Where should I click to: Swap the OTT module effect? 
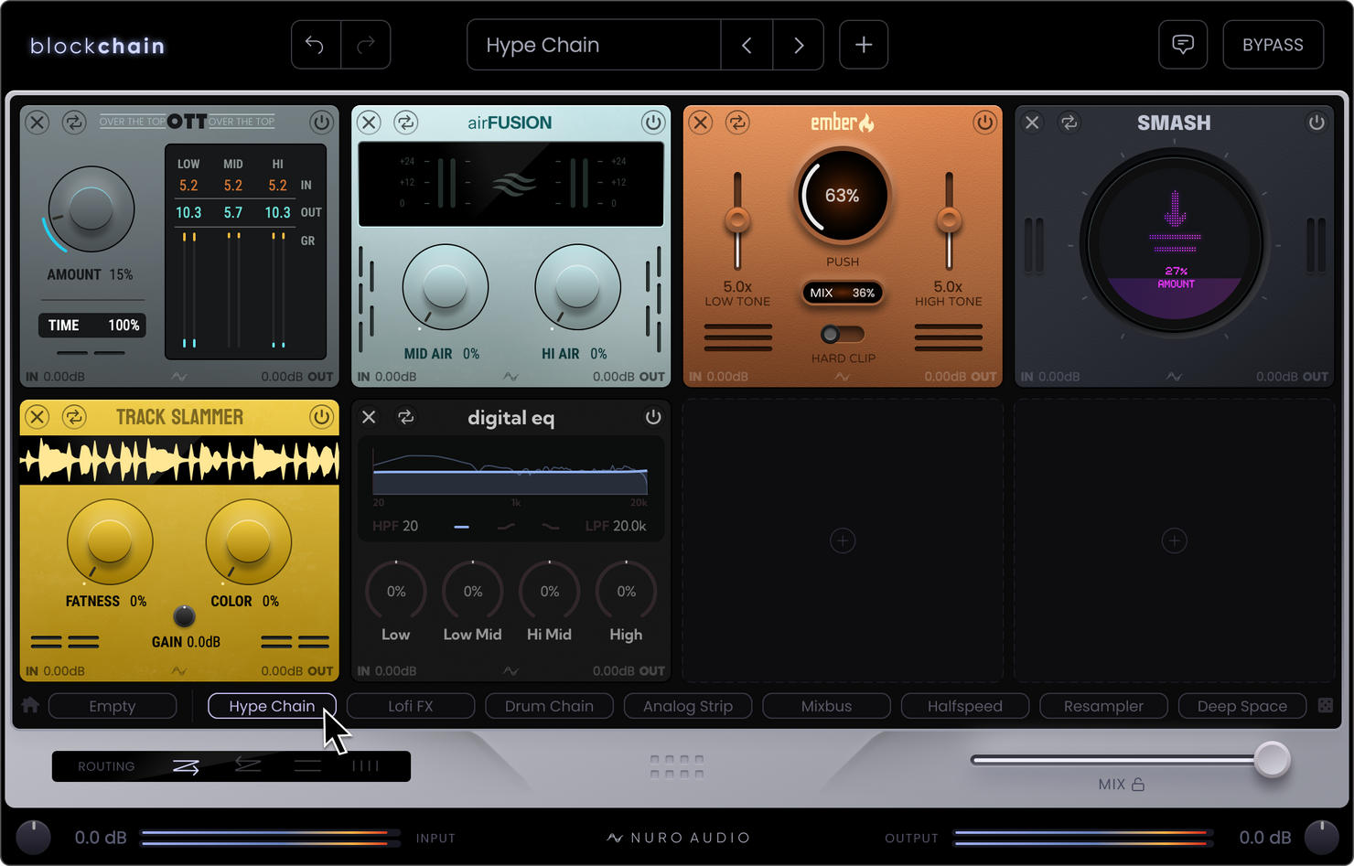click(x=74, y=122)
